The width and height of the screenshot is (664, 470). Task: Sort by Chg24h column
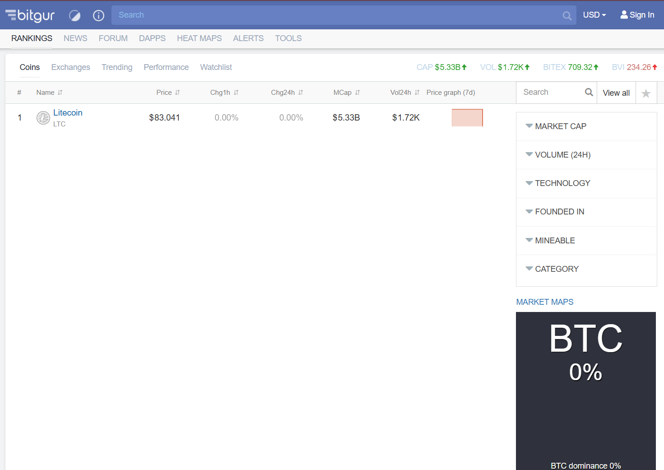pyautogui.click(x=287, y=93)
